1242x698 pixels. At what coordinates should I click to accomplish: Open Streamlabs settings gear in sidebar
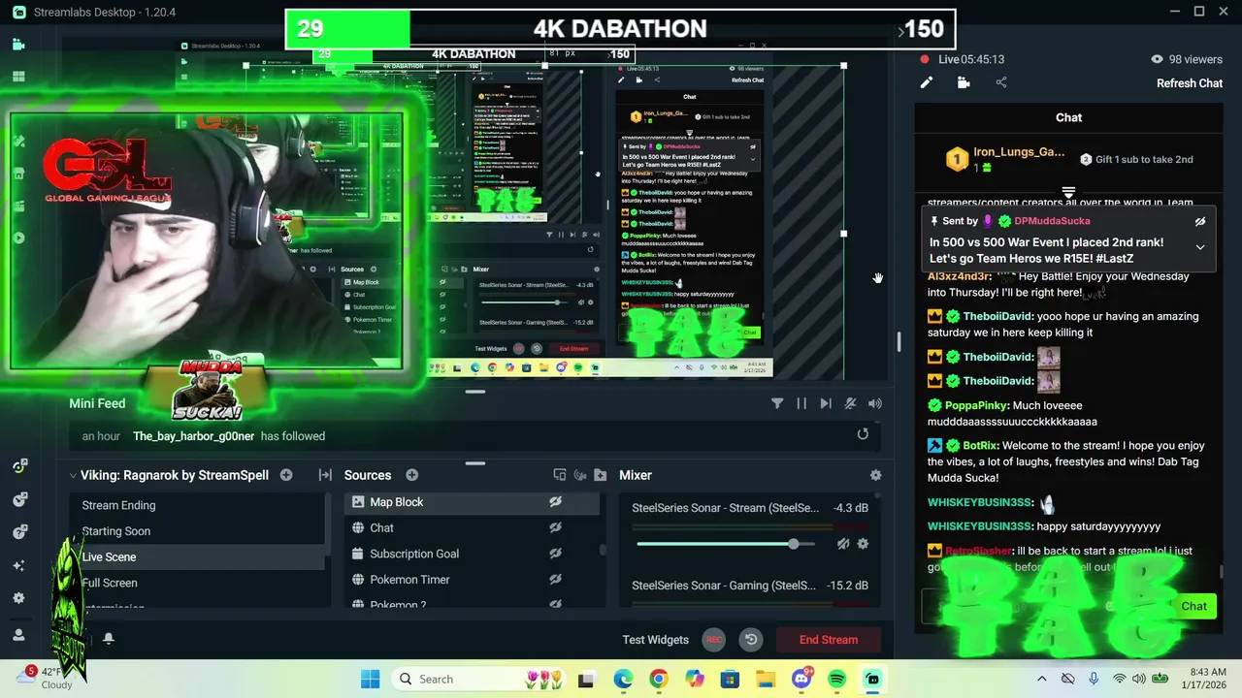point(18,598)
